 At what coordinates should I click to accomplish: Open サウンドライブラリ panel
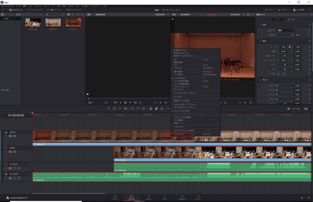(74, 10)
